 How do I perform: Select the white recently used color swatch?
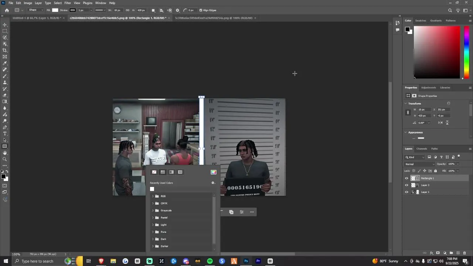coord(152,189)
